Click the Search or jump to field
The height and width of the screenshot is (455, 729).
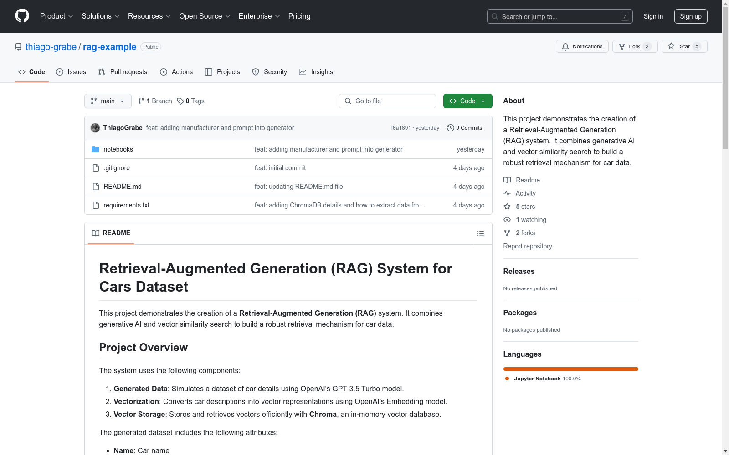560,16
